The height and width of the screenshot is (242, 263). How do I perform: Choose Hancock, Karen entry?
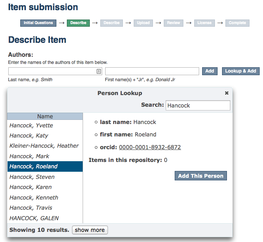pos(30,187)
